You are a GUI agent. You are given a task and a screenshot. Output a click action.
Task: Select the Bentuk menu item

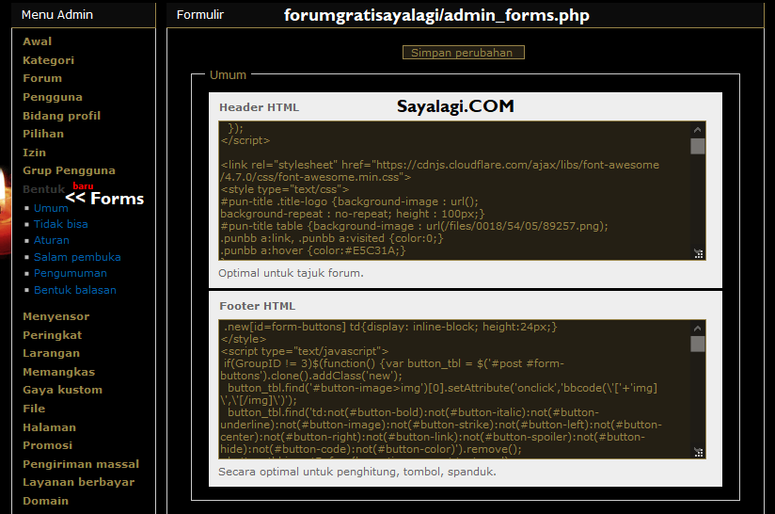point(43,189)
